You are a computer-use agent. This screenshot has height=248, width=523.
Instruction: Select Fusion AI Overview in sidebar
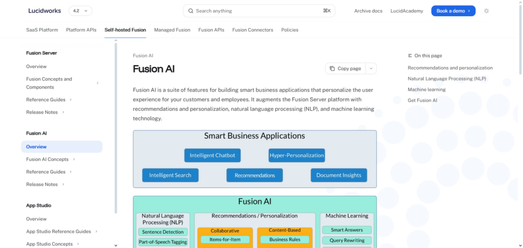coord(62,147)
